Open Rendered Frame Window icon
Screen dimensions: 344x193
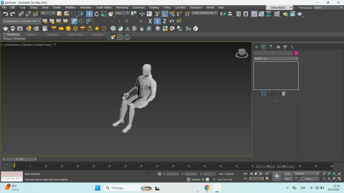[x=293, y=14]
